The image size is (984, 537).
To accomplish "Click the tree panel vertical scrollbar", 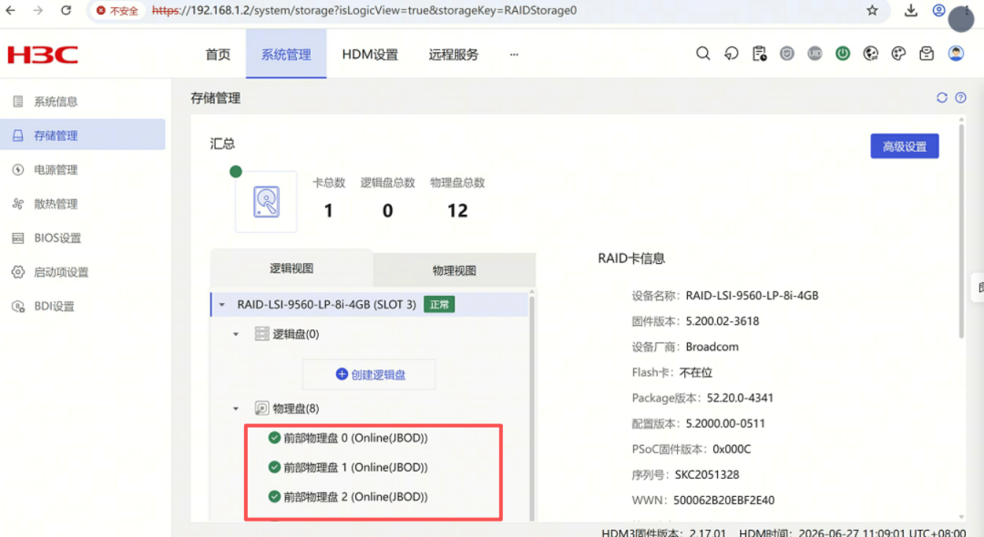I will coord(531,407).
